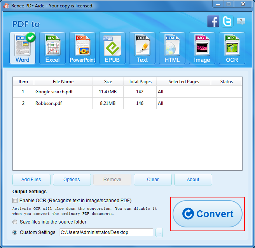255x248 pixels.
Task: Switch to Text output format
Action: pyautogui.click(x=142, y=48)
